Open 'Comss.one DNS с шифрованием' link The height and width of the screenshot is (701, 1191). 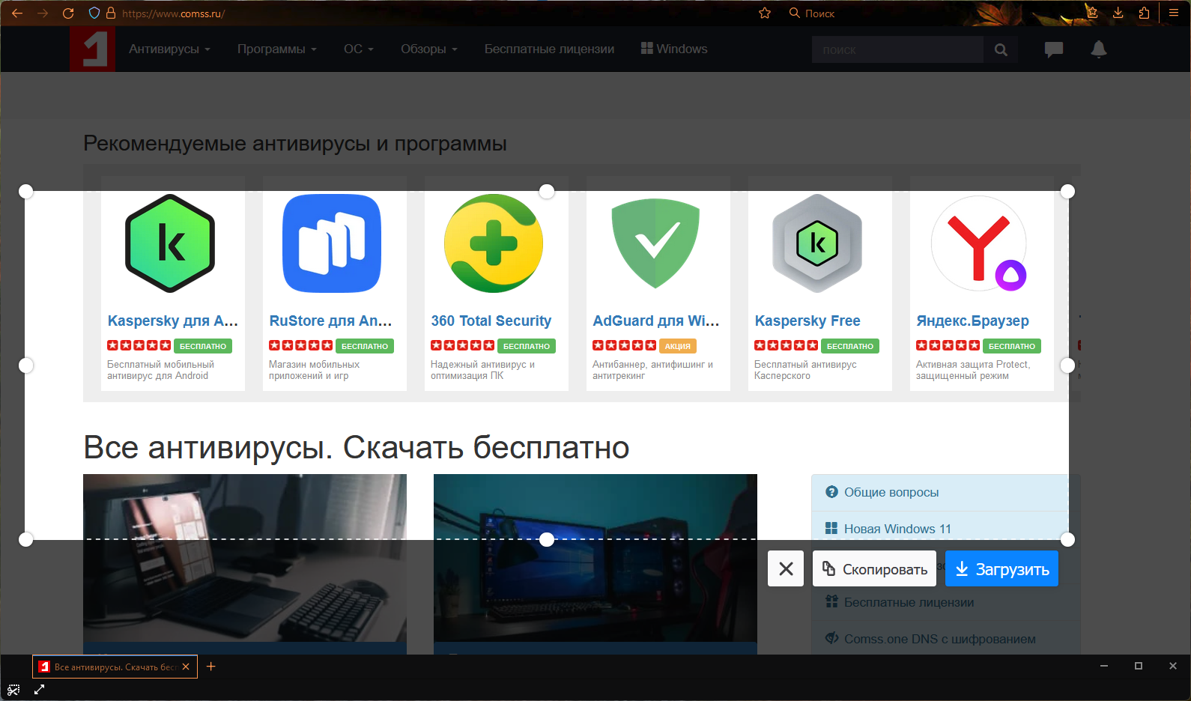coord(940,639)
